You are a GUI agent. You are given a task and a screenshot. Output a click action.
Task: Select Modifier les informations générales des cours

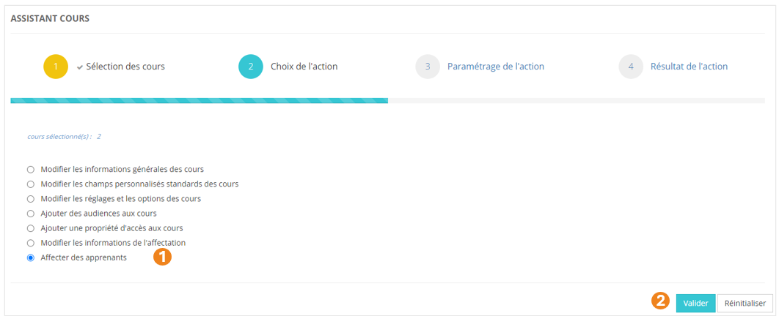click(x=31, y=169)
